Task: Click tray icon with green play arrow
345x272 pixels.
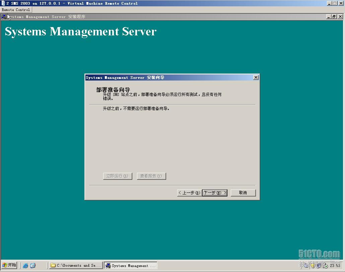Action: (325, 266)
